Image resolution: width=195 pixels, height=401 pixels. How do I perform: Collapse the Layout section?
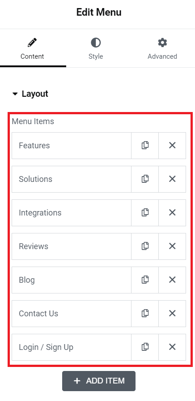tap(30, 94)
